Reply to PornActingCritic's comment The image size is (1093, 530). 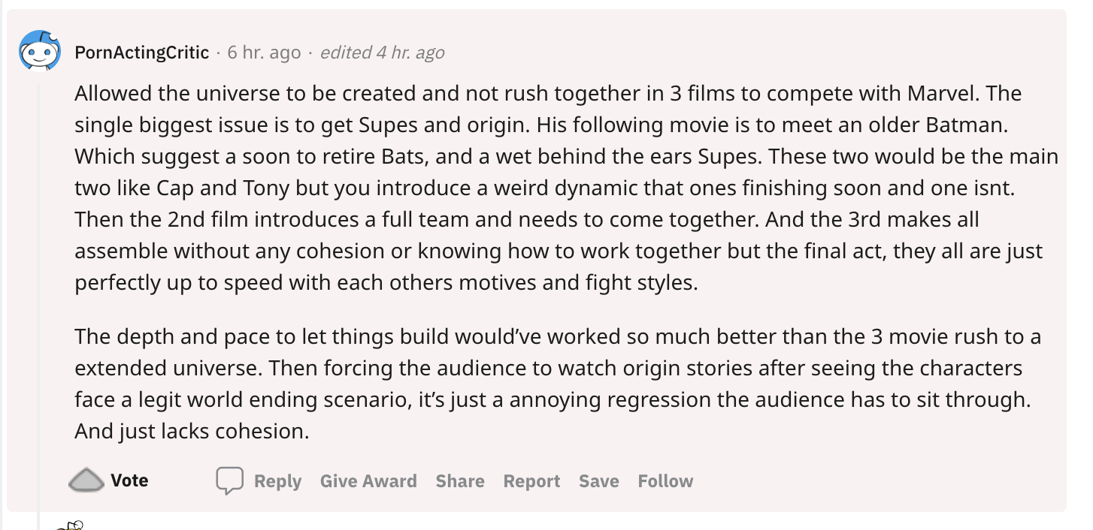coord(277,481)
